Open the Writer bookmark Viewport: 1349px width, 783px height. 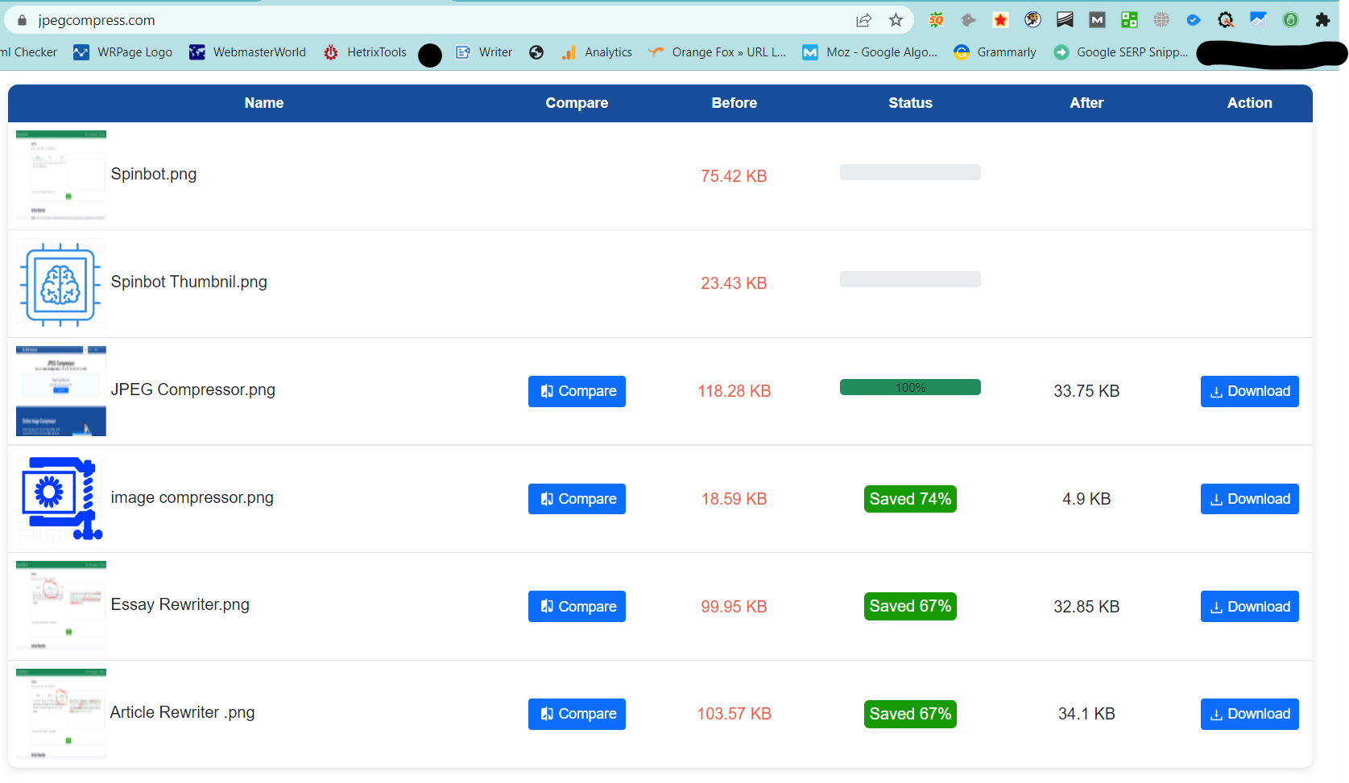pyautogui.click(x=484, y=52)
